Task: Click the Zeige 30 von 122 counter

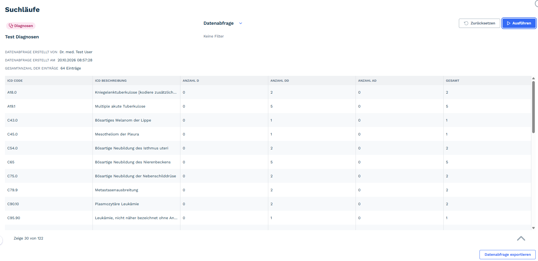Action: (x=29, y=238)
